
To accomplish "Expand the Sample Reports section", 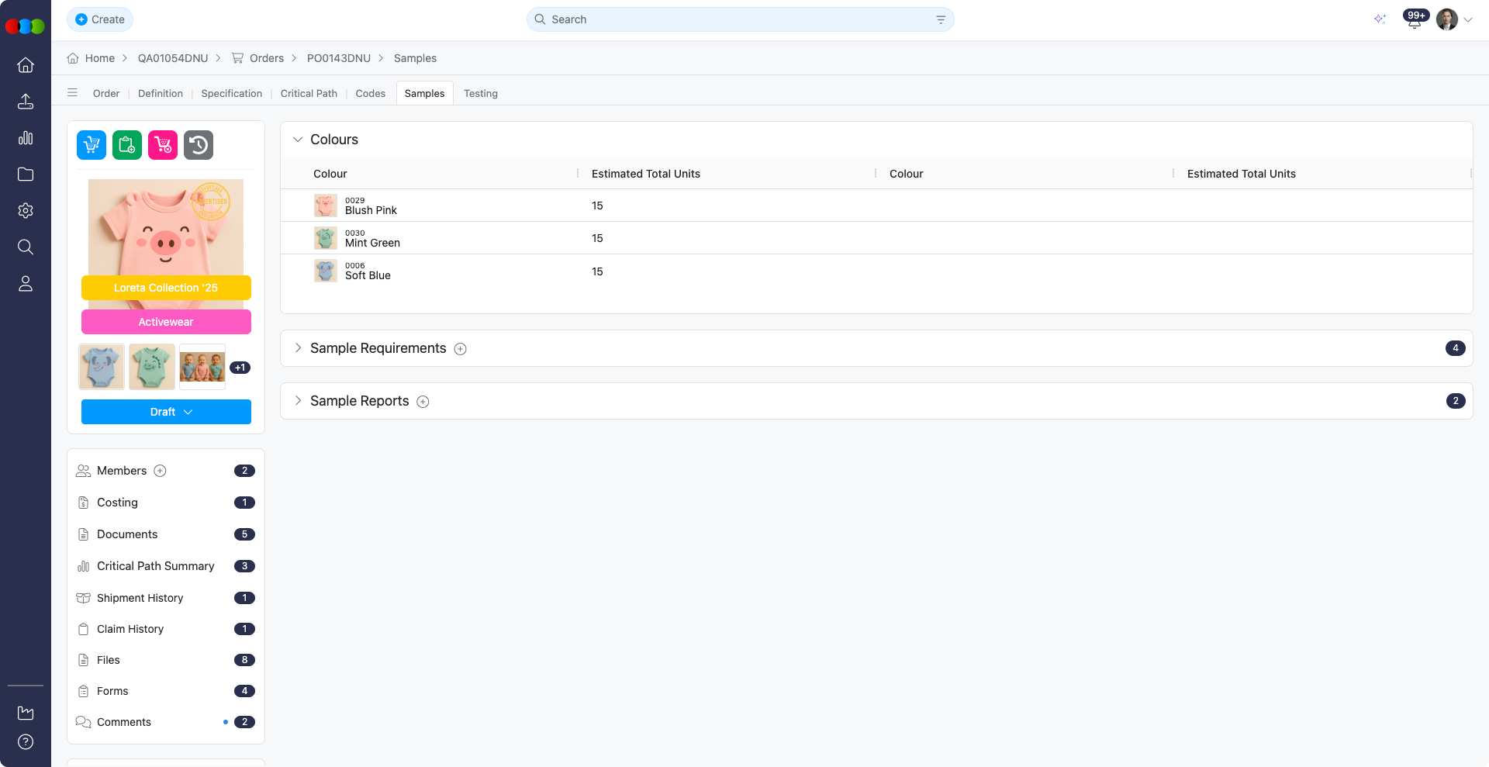I will [x=298, y=401].
